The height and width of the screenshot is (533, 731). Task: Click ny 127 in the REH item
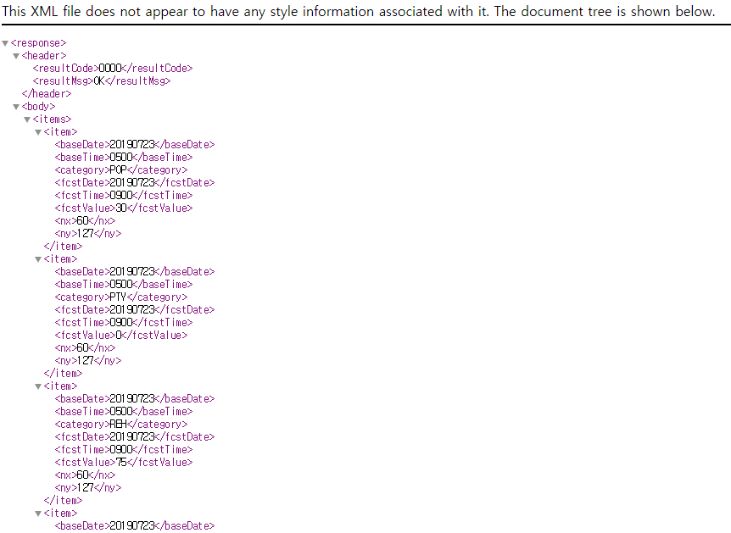[88, 488]
